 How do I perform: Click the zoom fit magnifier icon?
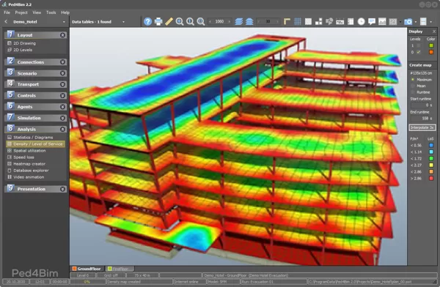pos(201,21)
